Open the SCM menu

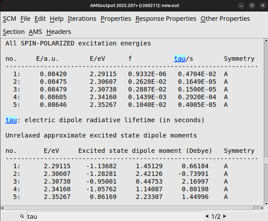click(x=10, y=19)
